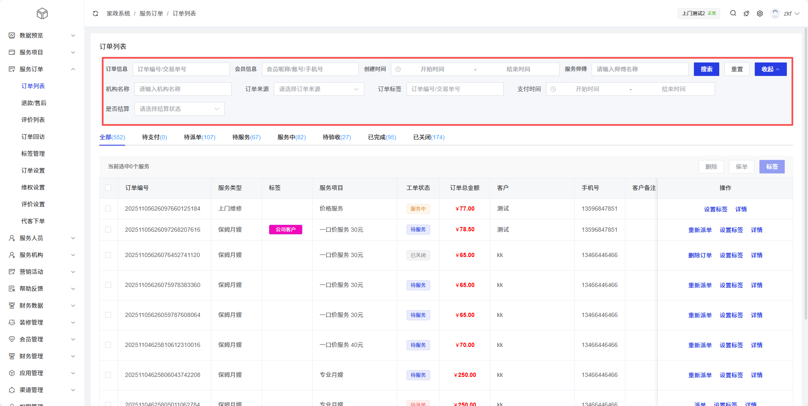Toggle the select-all checkbox in table header
Screen dimensions: 808x406
pyautogui.click(x=108, y=188)
